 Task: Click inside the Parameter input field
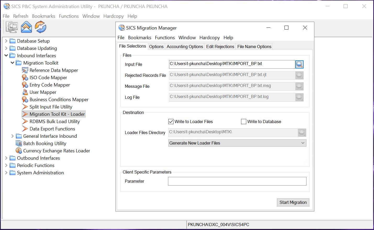(x=237, y=181)
